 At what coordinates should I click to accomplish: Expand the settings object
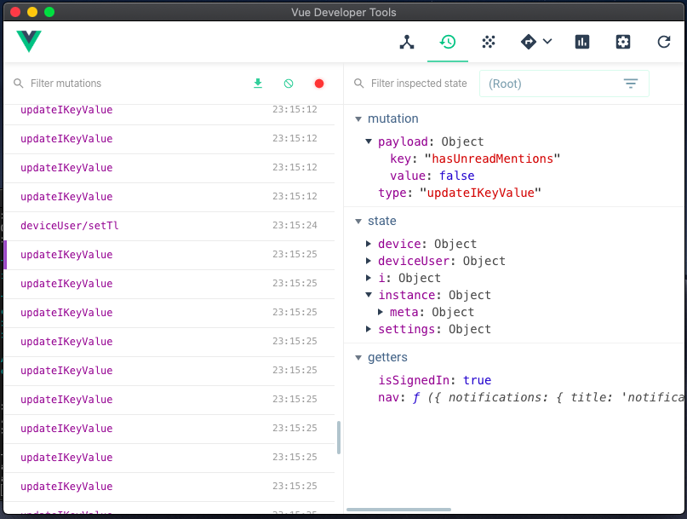(x=369, y=330)
